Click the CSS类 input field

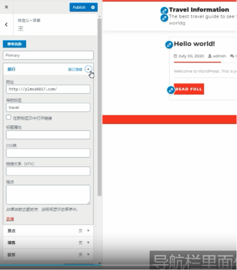[x=48, y=153]
